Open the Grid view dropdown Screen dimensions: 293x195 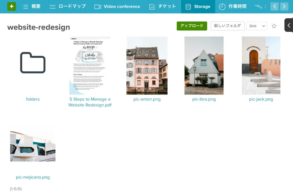point(257,26)
